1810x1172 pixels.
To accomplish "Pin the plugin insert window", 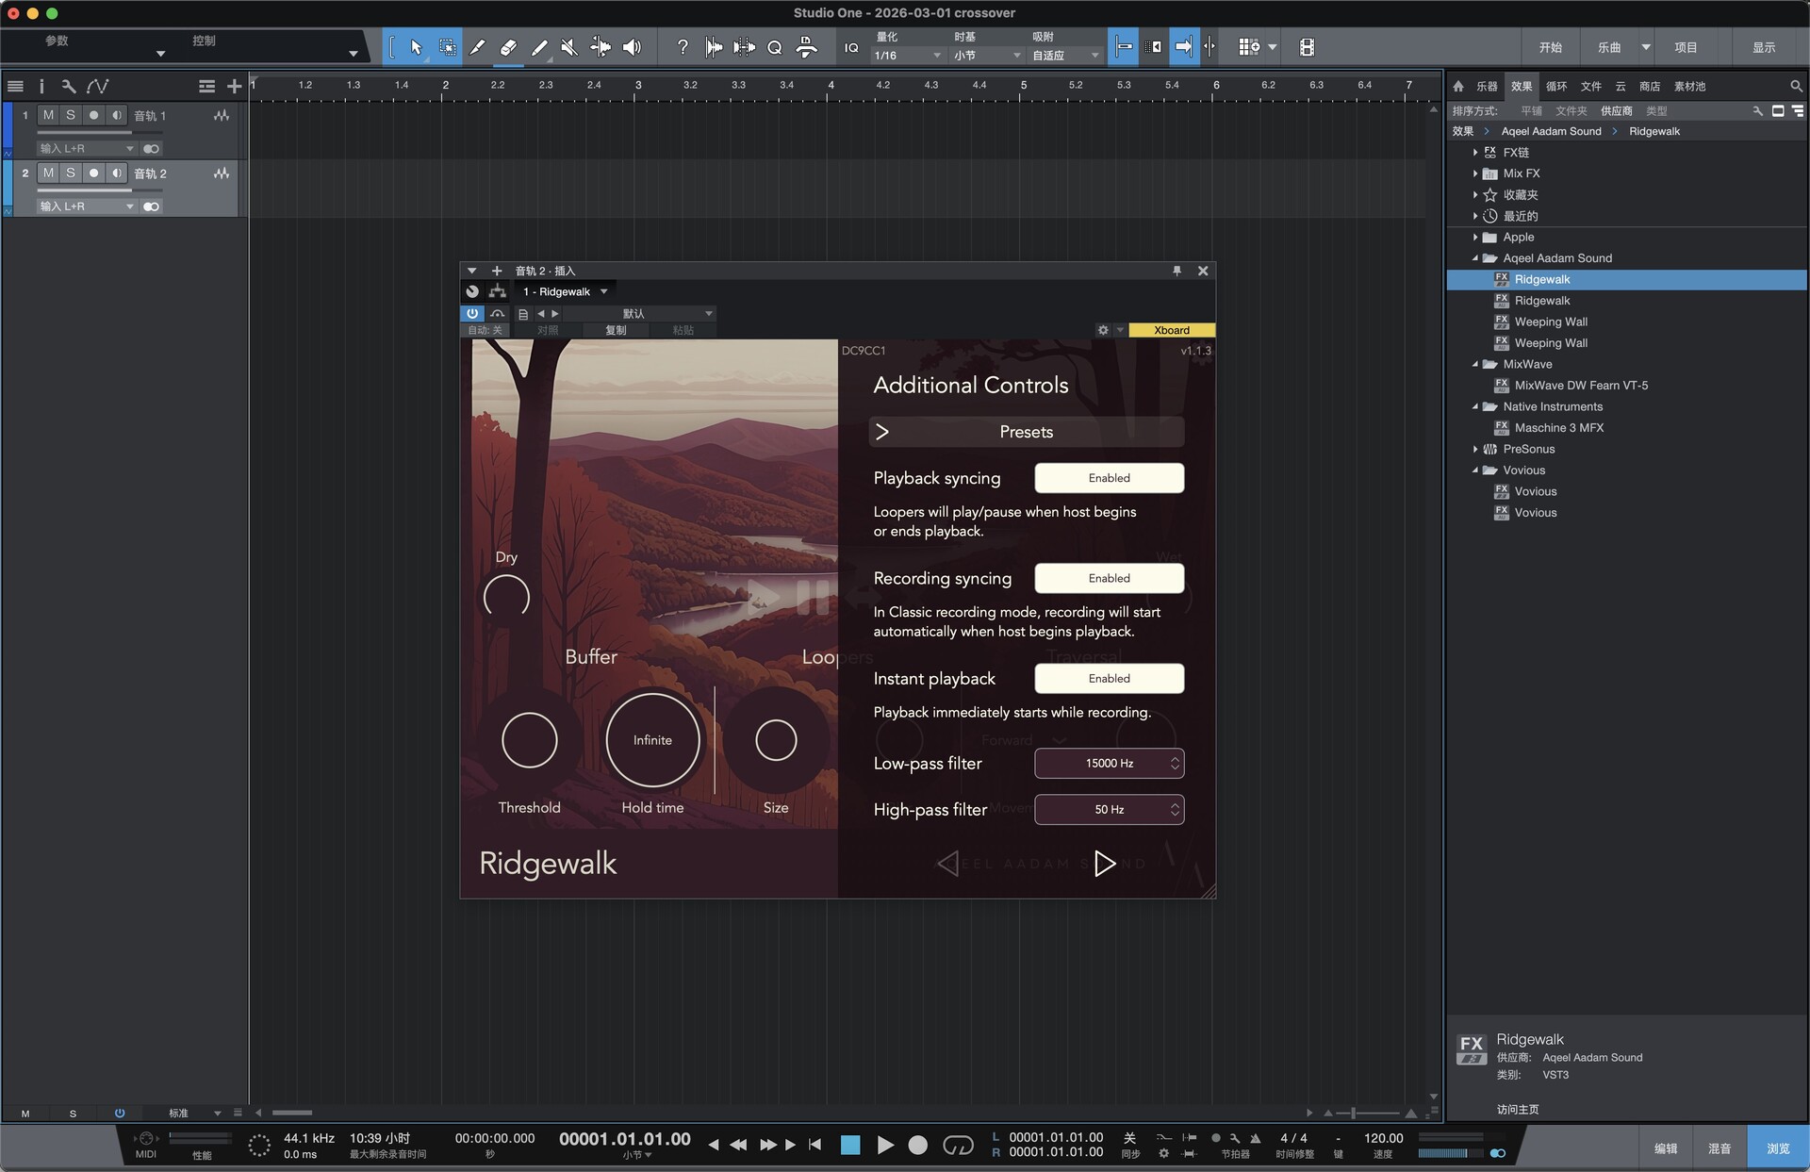I will click(1176, 271).
